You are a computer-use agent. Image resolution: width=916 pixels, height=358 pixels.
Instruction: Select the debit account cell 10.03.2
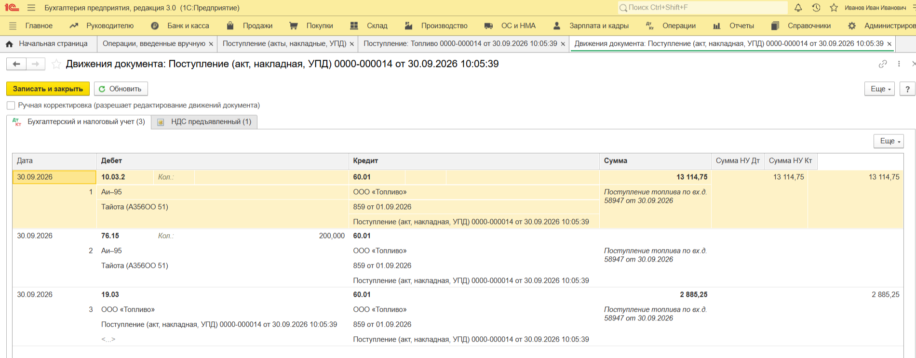[x=113, y=177]
